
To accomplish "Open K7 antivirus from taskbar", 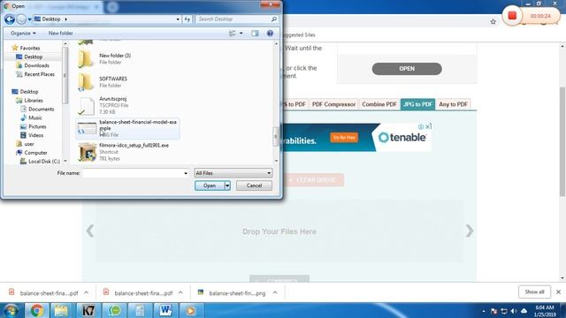I will pyautogui.click(x=88, y=310).
